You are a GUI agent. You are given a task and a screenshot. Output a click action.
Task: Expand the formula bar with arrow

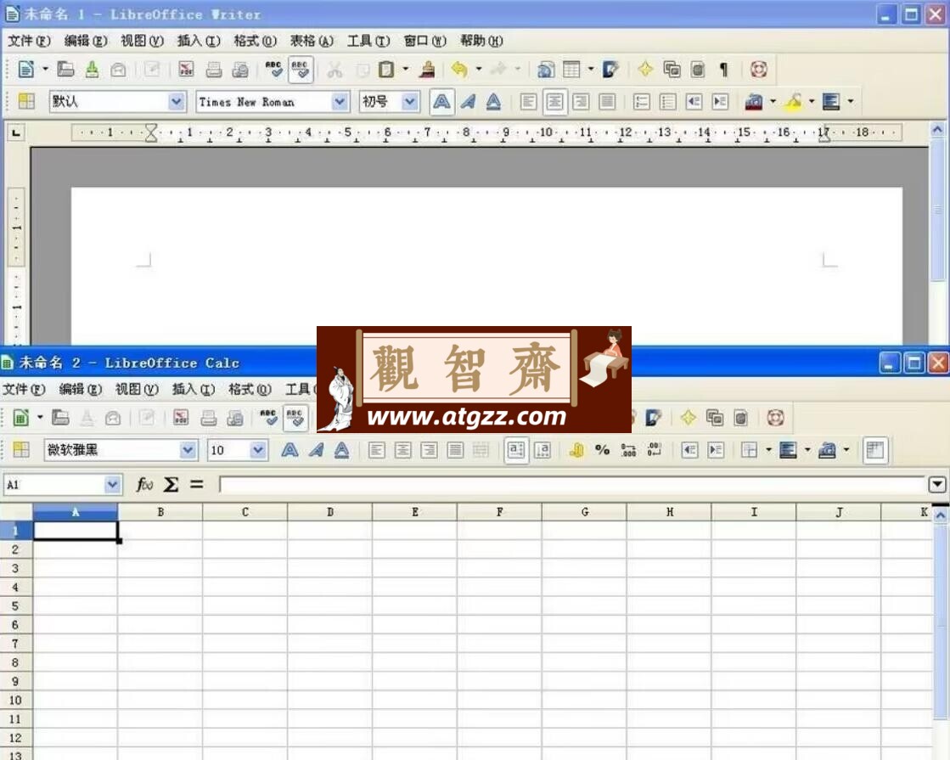[x=937, y=484]
